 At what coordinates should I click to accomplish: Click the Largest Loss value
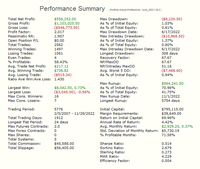[72, 92]
